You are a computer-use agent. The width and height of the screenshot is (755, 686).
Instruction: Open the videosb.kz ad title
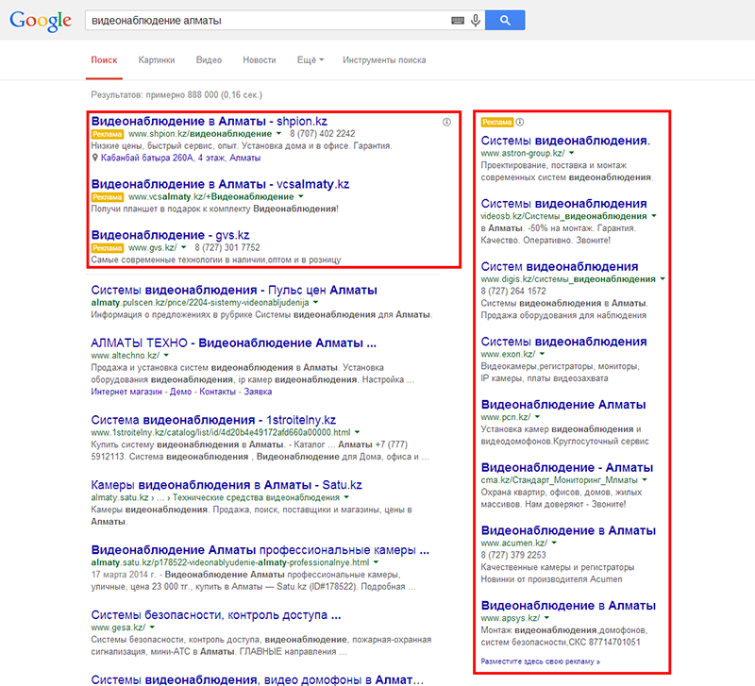coord(563,204)
